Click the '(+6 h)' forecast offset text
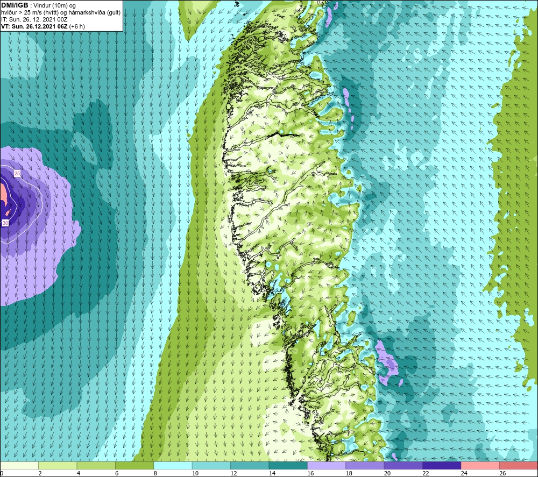Viewport: 538px width, 477px height. click(77, 26)
